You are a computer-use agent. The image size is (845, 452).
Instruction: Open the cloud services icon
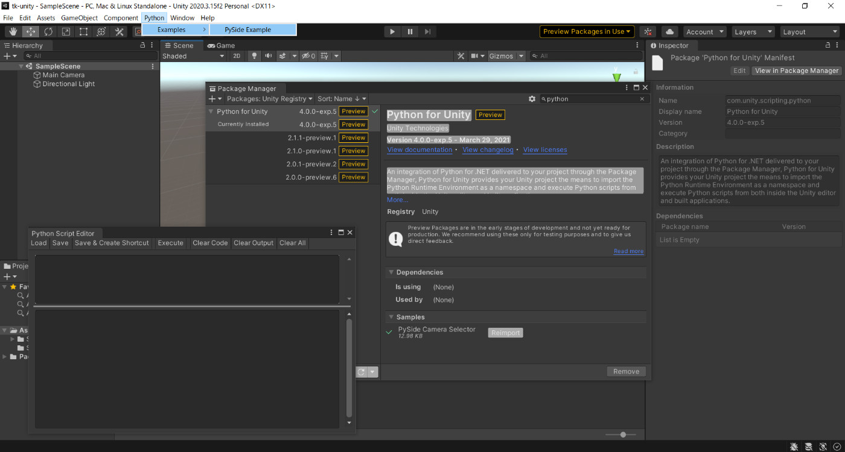pos(669,32)
